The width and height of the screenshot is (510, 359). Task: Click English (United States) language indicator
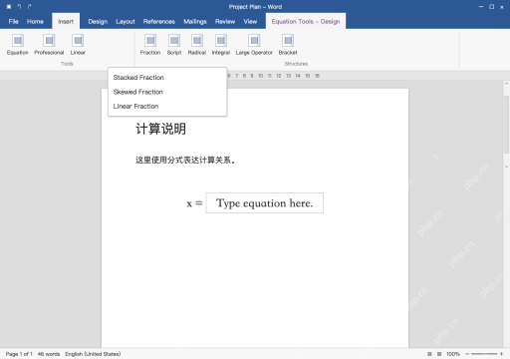coord(93,354)
